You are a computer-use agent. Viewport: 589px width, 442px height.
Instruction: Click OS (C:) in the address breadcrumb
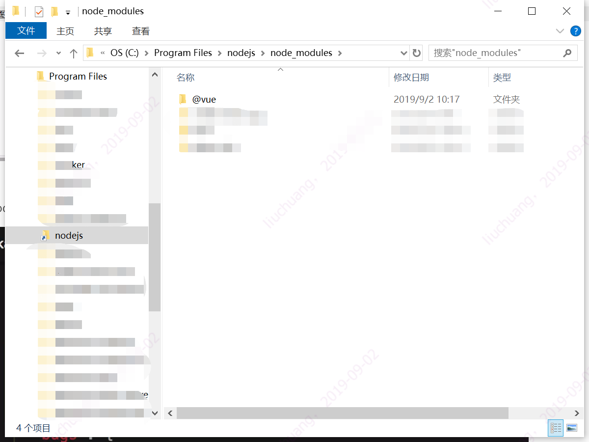pos(125,53)
